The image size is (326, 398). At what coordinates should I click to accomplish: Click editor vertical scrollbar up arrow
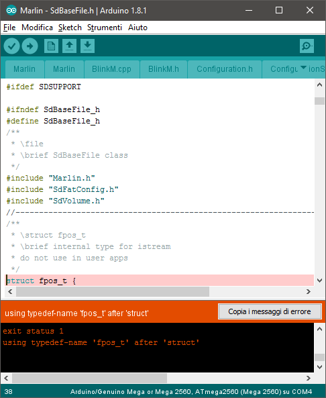[x=319, y=85]
